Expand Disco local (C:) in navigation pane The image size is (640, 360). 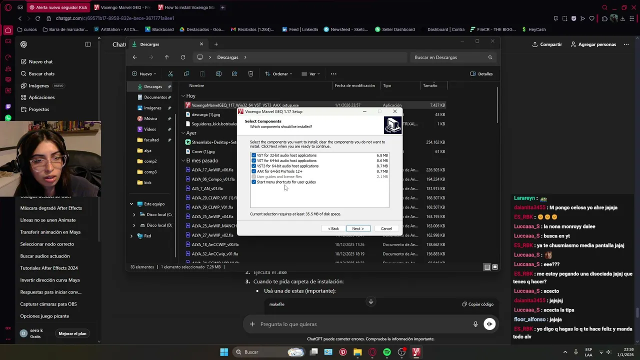coord(134,214)
